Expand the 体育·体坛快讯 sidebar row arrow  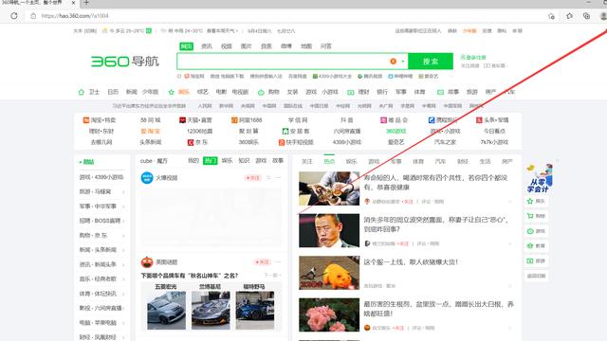click(x=123, y=294)
